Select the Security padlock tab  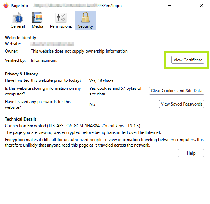[x=86, y=20]
